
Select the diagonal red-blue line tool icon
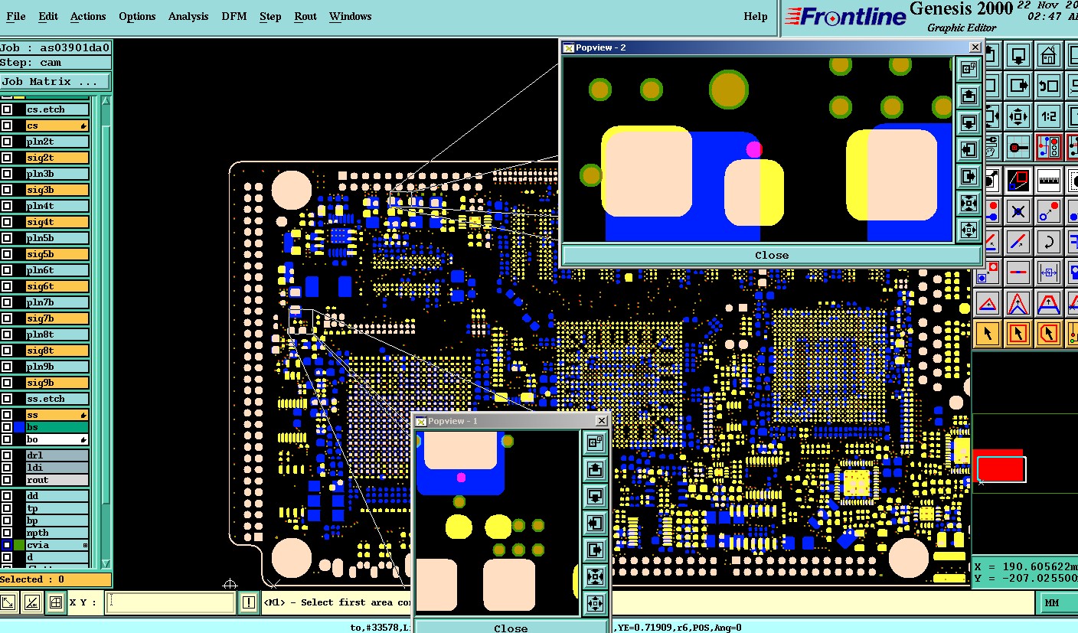(x=1018, y=241)
